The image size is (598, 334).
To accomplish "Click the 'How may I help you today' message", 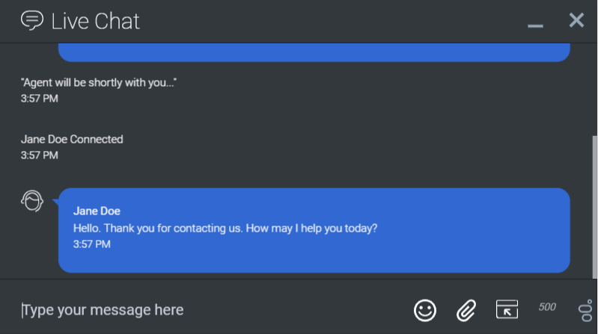I will point(225,228).
